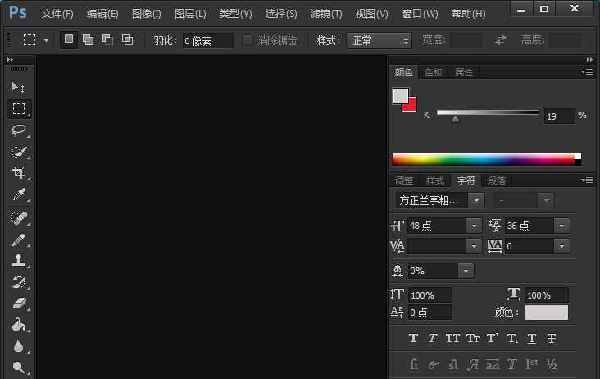Click the foreground color swatch
The width and height of the screenshot is (600, 379).
coord(401,96)
